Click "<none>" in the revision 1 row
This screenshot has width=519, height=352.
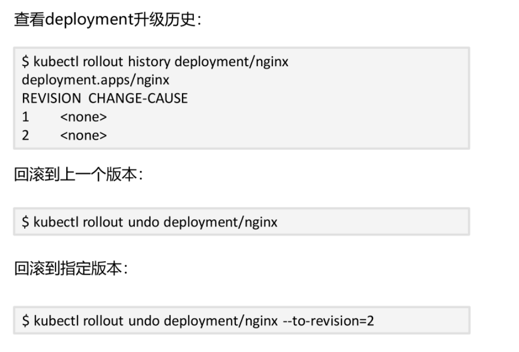[x=84, y=117]
